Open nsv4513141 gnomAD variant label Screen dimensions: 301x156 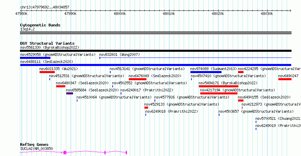pos(147,69)
